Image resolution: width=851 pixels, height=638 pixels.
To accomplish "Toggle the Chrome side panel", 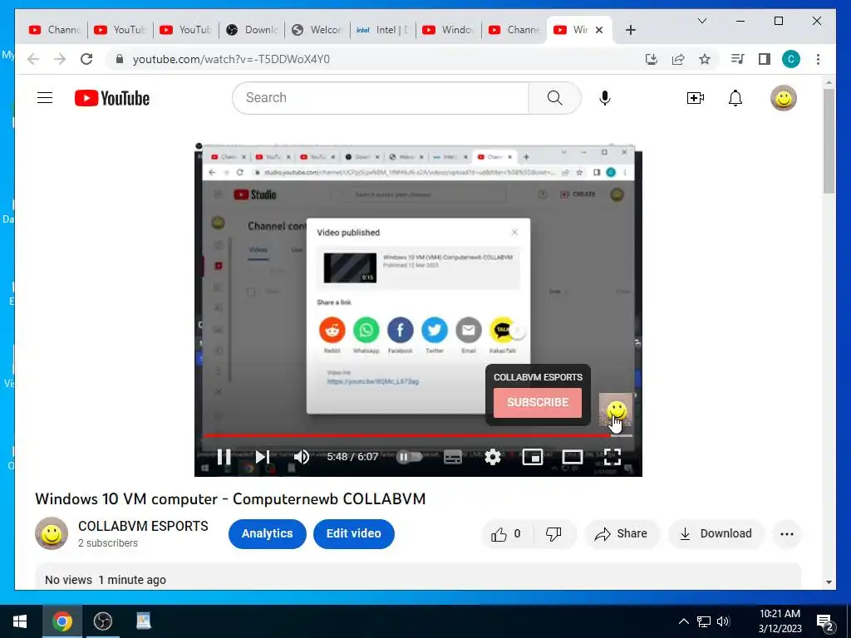I will coord(765,59).
